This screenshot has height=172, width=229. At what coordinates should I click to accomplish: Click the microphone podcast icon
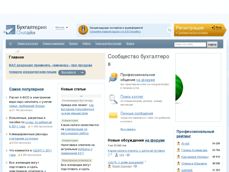click(x=83, y=30)
